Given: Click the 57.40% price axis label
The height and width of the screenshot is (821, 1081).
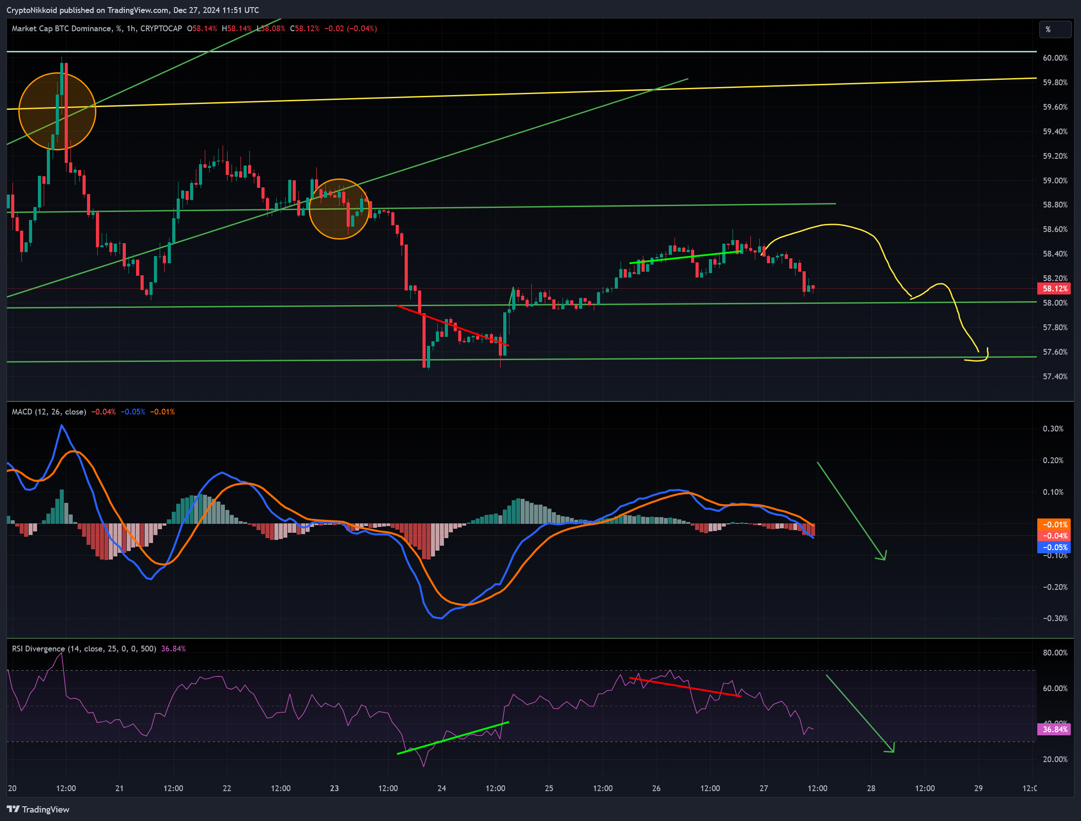Looking at the screenshot, I should point(1055,376).
